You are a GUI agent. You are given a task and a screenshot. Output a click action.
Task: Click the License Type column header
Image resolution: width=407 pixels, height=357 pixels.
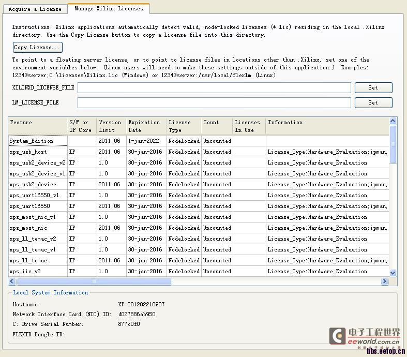click(184, 126)
